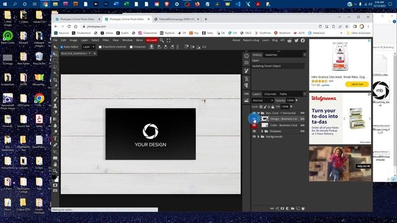Collapse the Bus. Card group
This screenshot has width=397, height=223.
(x=259, y=113)
